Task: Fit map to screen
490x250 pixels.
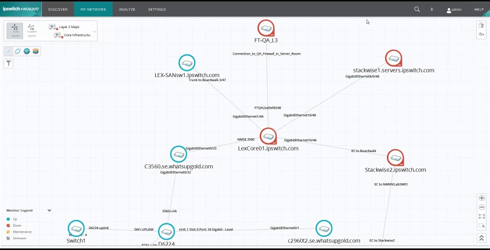Action: [x=481, y=216]
